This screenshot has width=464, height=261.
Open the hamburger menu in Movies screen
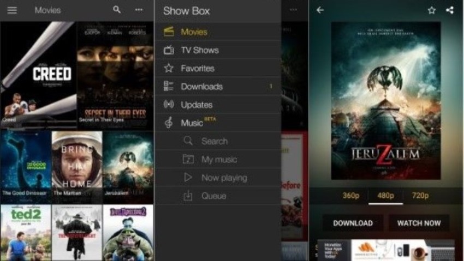pos(12,10)
